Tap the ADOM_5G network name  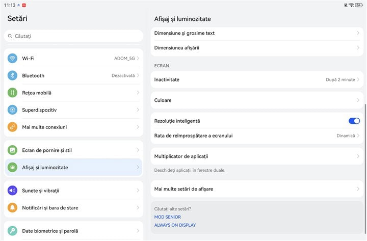pyautogui.click(x=124, y=58)
